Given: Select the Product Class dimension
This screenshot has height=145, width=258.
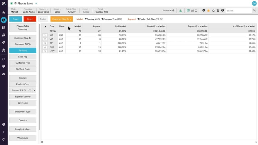Looking at the screenshot, I should click(x=23, y=84).
